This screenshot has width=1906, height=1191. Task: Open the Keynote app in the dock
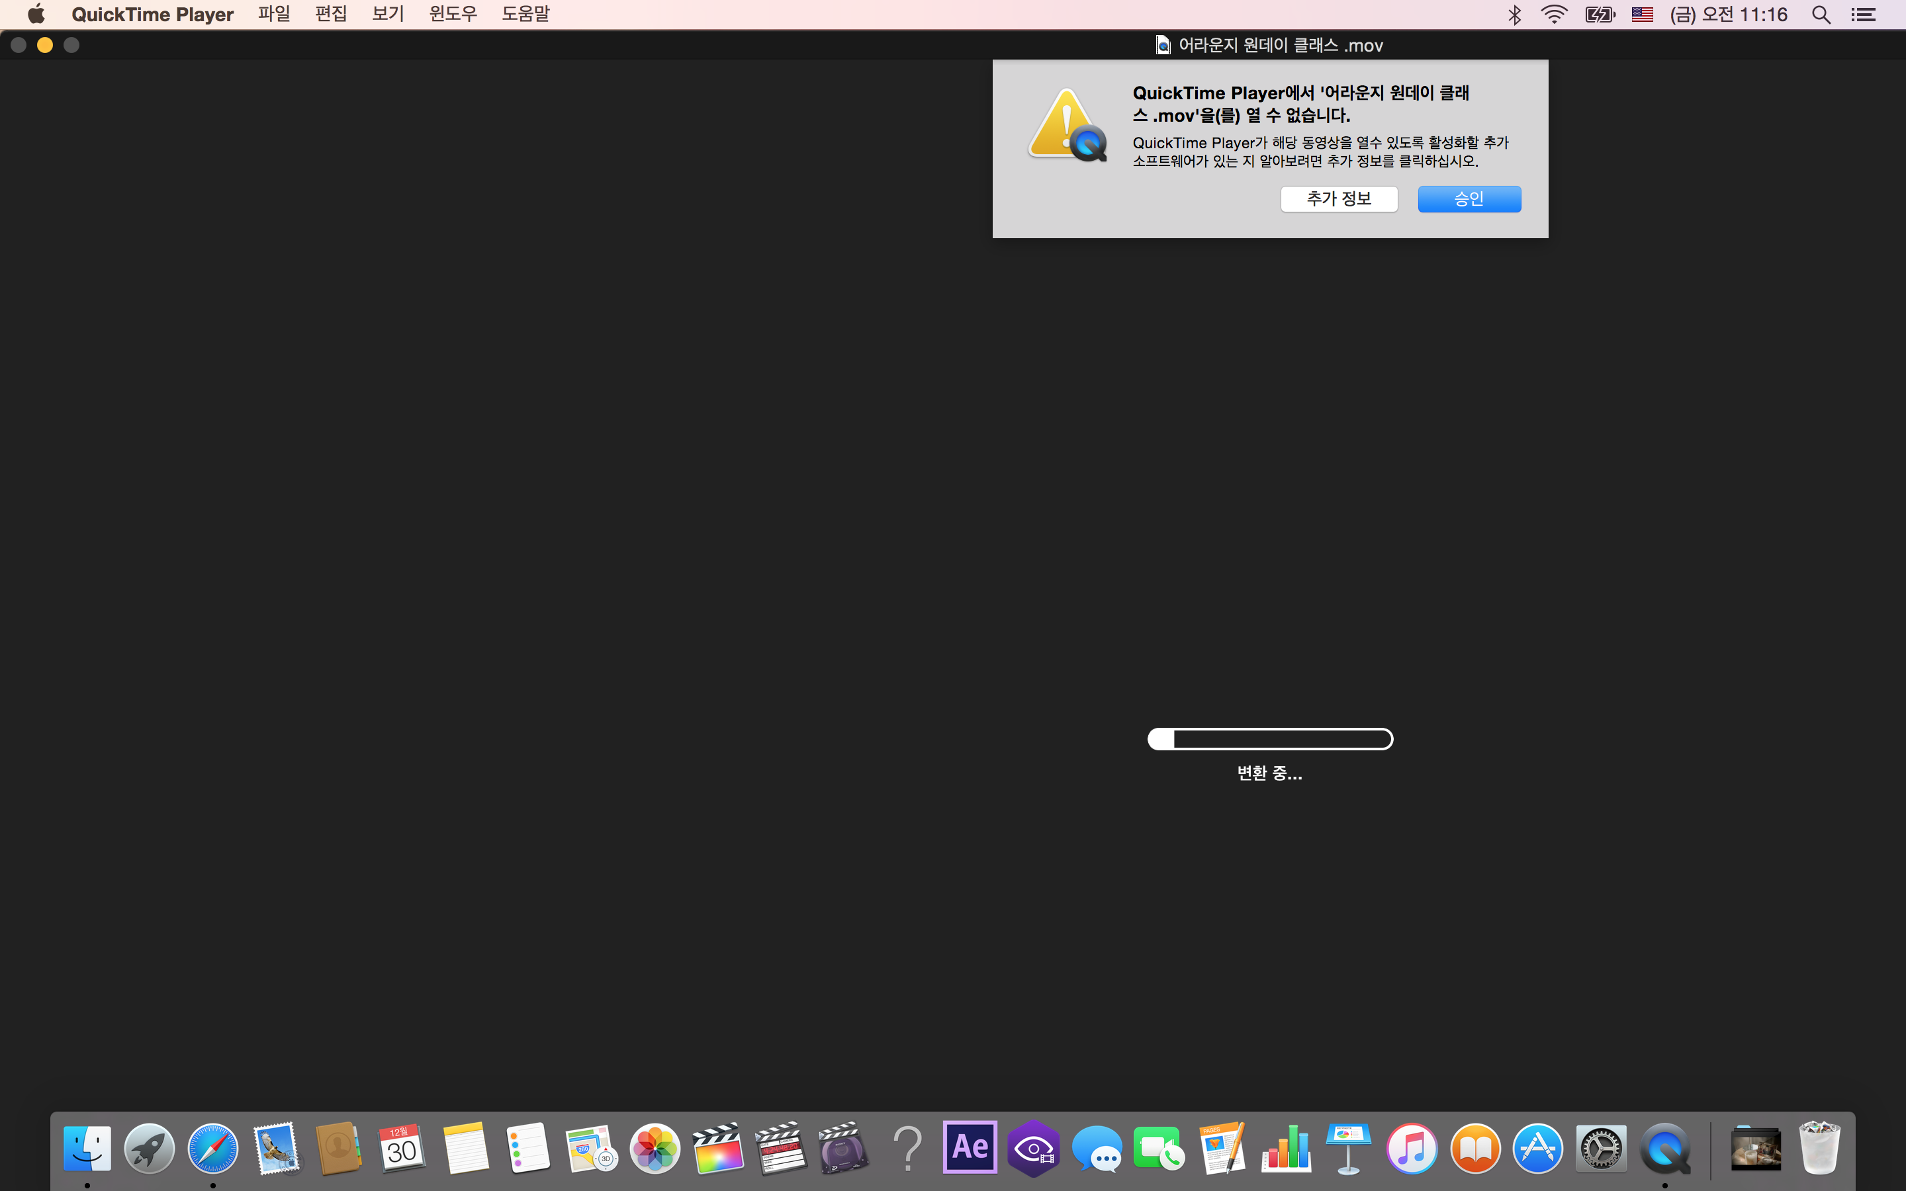point(1348,1148)
